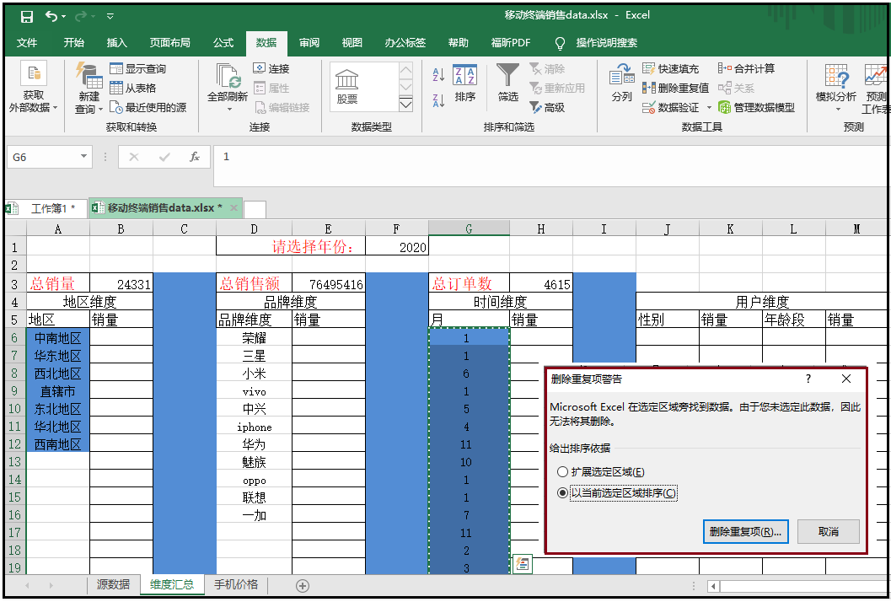Image resolution: width=891 pixels, height=602 pixels.
Task: Switch to the 源数据 sheet
Action: 113,584
